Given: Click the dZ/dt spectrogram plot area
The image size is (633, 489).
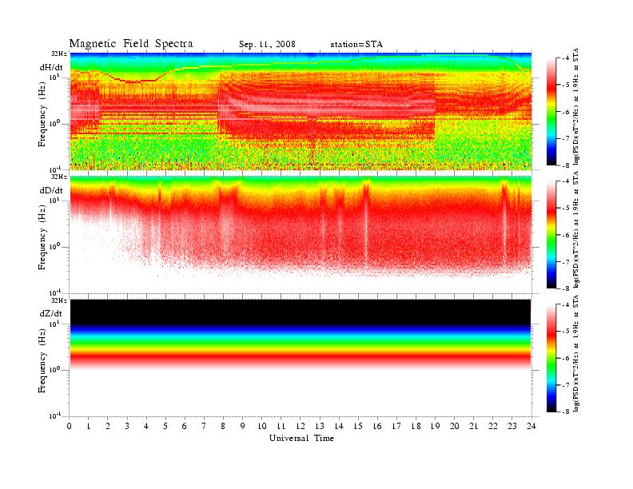Looking at the screenshot, I should click(301, 358).
